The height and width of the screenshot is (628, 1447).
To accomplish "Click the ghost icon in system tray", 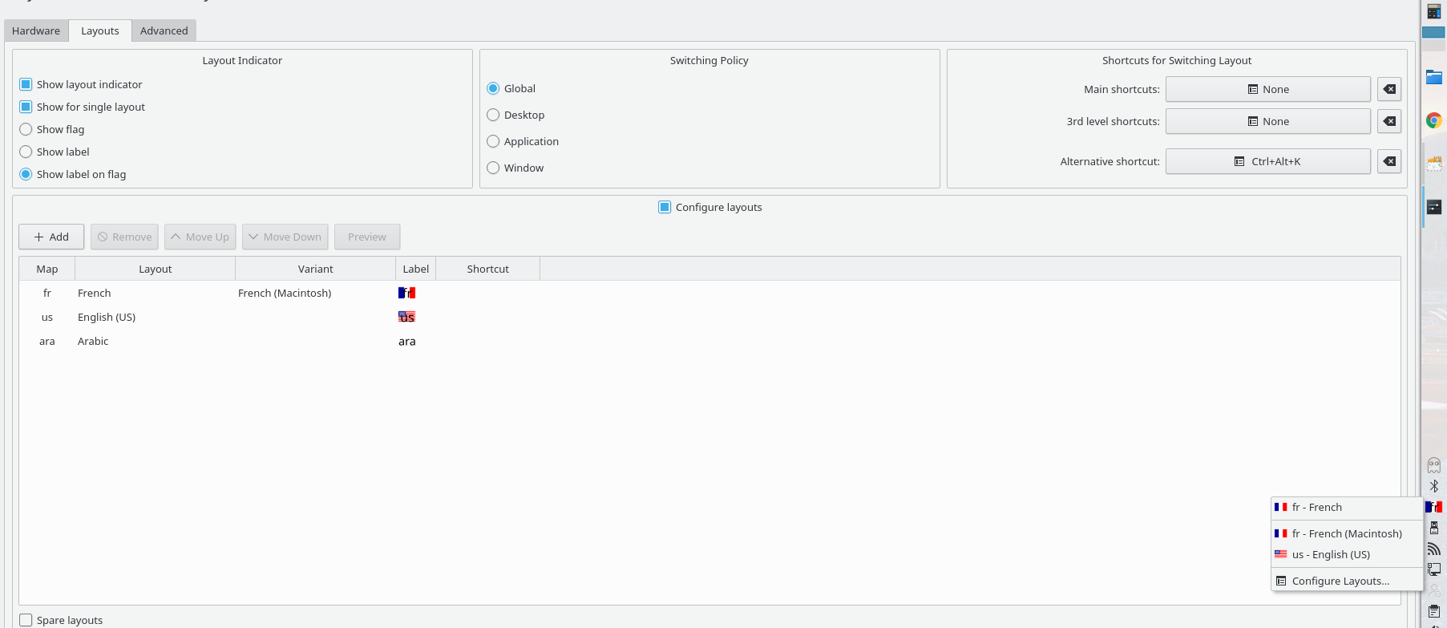I will (x=1434, y=465).
